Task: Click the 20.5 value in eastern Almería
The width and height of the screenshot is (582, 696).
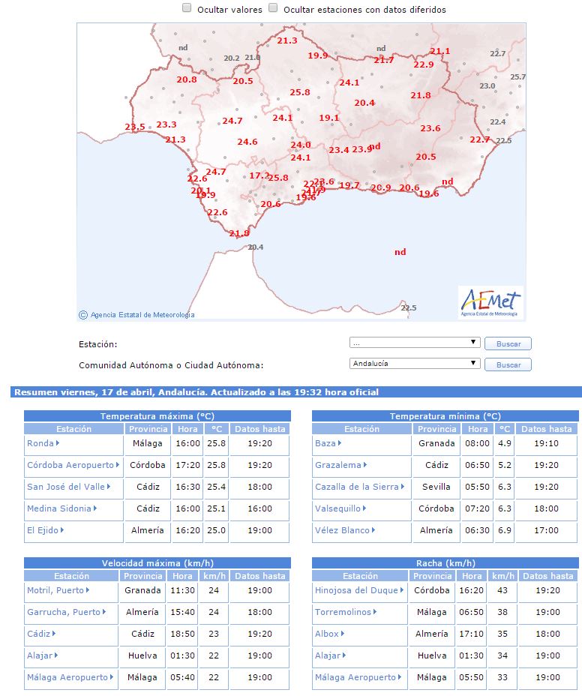Action: pyautogui.click(x=426, y=157)
